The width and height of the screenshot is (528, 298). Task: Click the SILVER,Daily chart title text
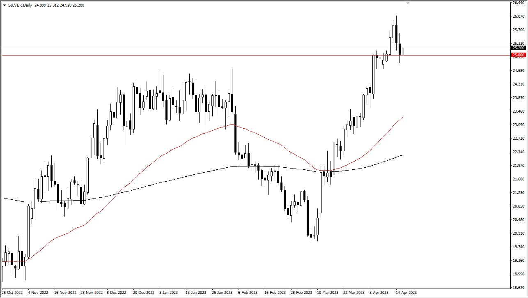point(21,5)
